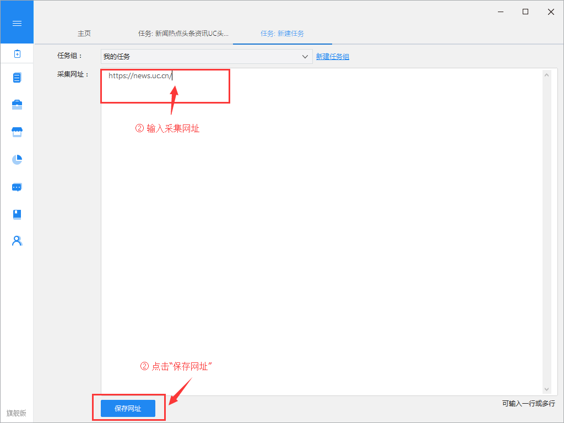Click the 保存网址 button
Viewport: 564px width, 423px height.
click(128, 408)
